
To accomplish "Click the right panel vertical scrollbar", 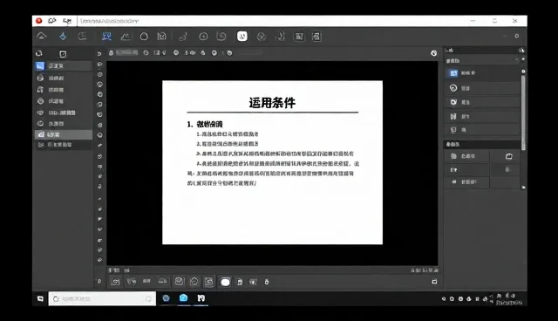I will pos(523,113).
